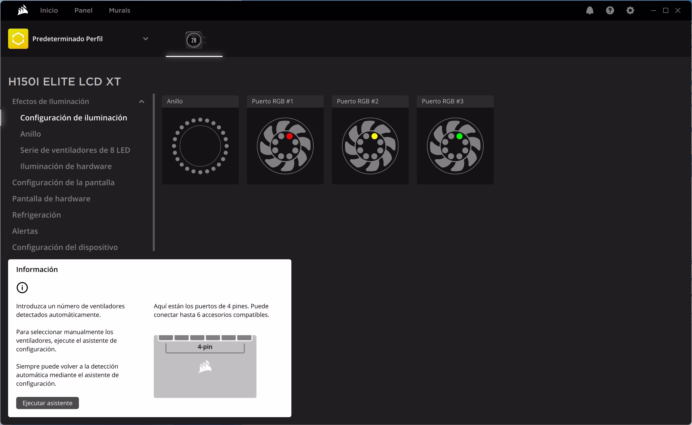The width and height of the screenshot is (692, 425).
Task: Open the help question mark icon
Action: pyautogui.click(x=610, y=10)
